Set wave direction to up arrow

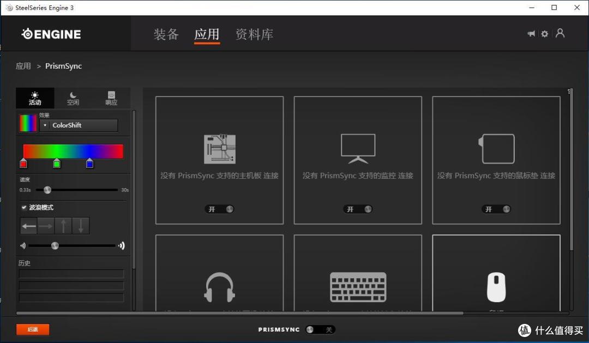[63, 226]
